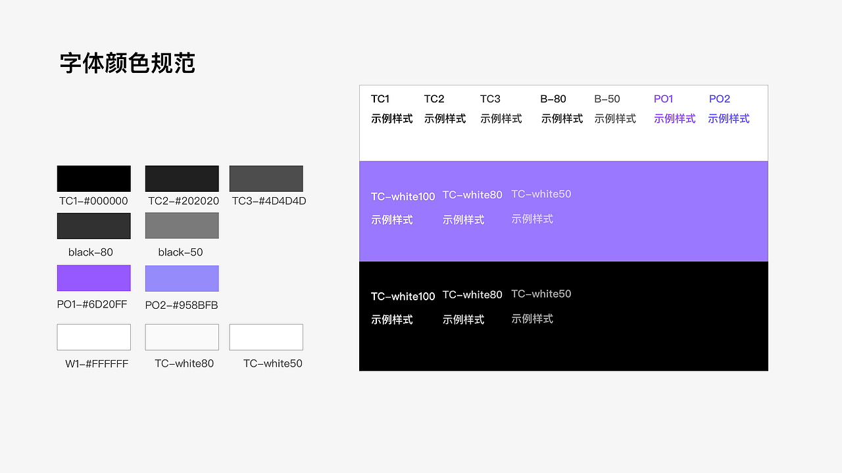Screen dimensions: 842x473
Task: Click the purple PO1 heading in the white panel
Action: (x=664, y=99)
